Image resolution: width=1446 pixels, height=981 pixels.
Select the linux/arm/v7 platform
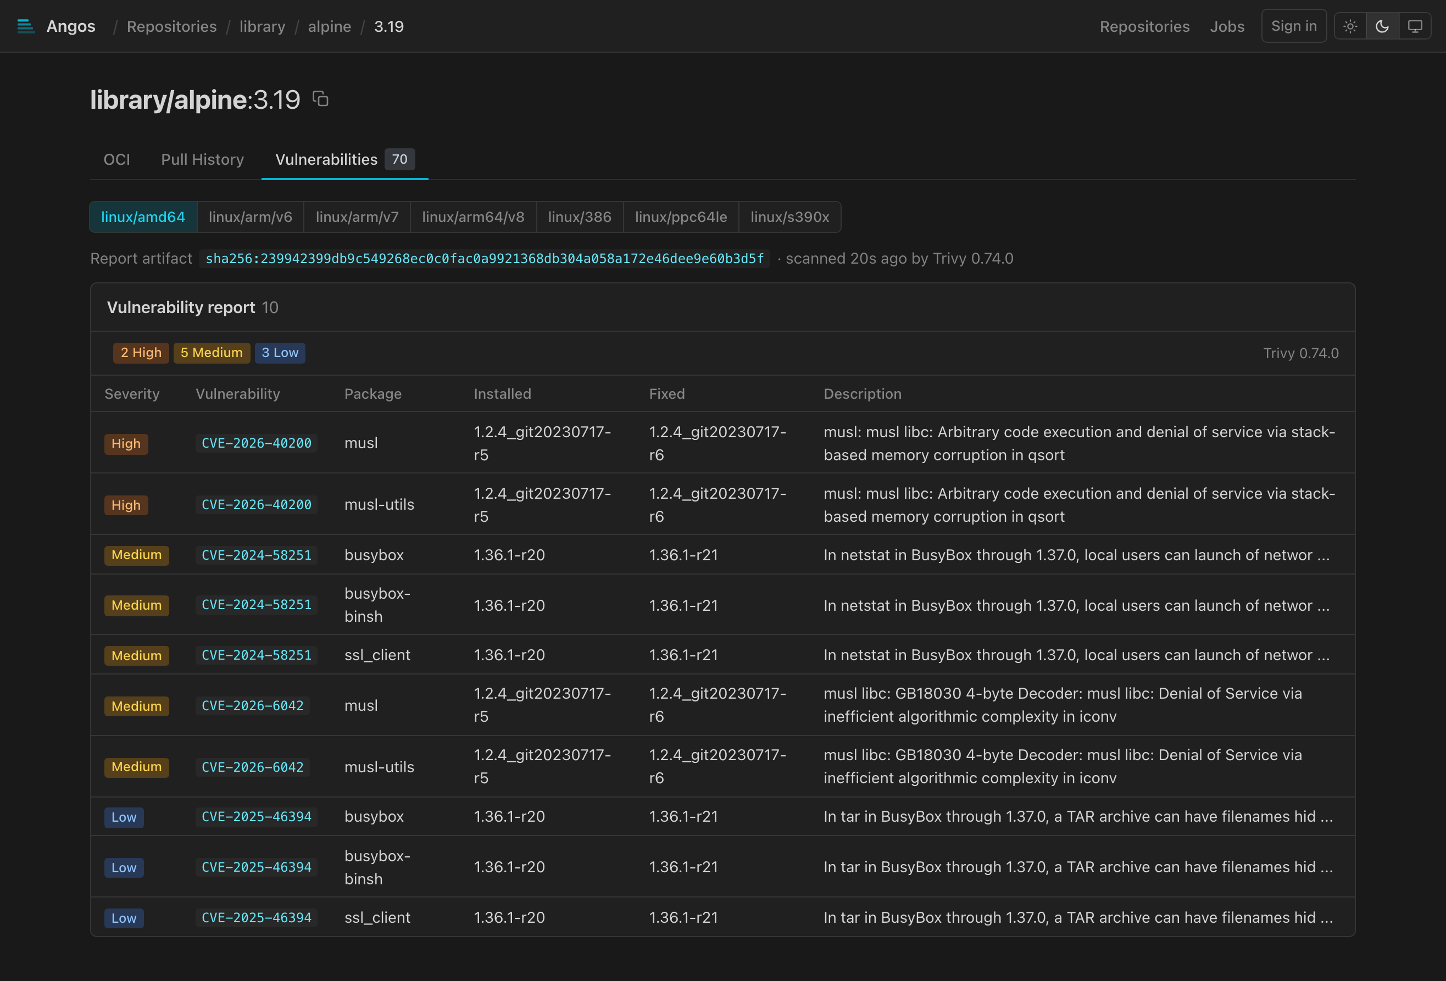coord(357,217)
